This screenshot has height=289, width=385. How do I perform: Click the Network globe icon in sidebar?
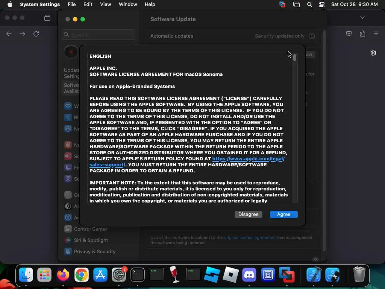point(68,129)
